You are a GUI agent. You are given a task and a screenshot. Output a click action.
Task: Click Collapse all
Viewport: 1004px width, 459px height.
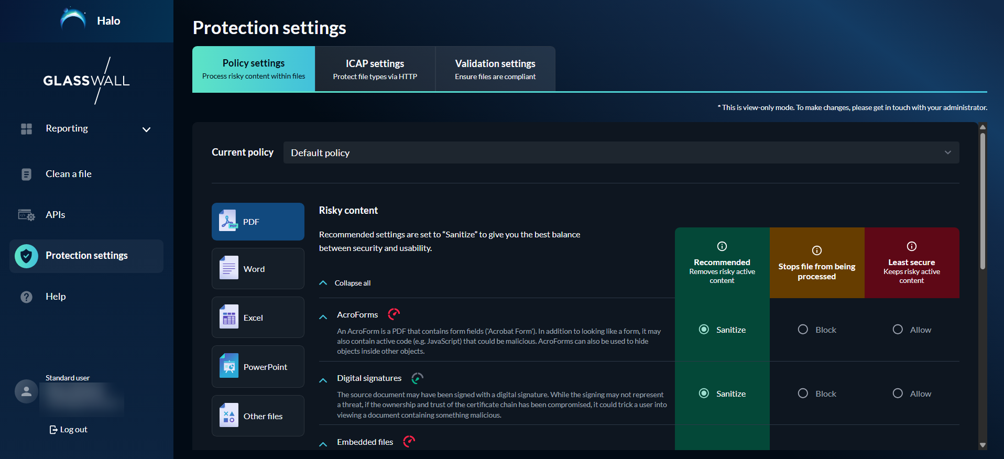(352, 283)
